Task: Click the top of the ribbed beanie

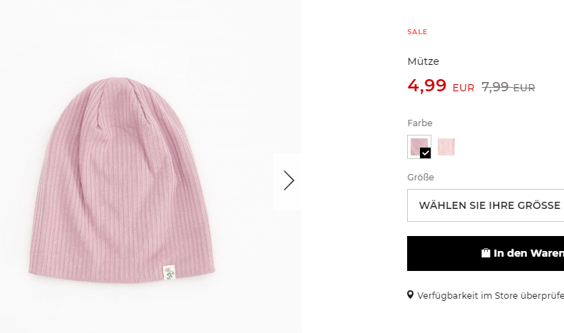Action: click(117, 83)
